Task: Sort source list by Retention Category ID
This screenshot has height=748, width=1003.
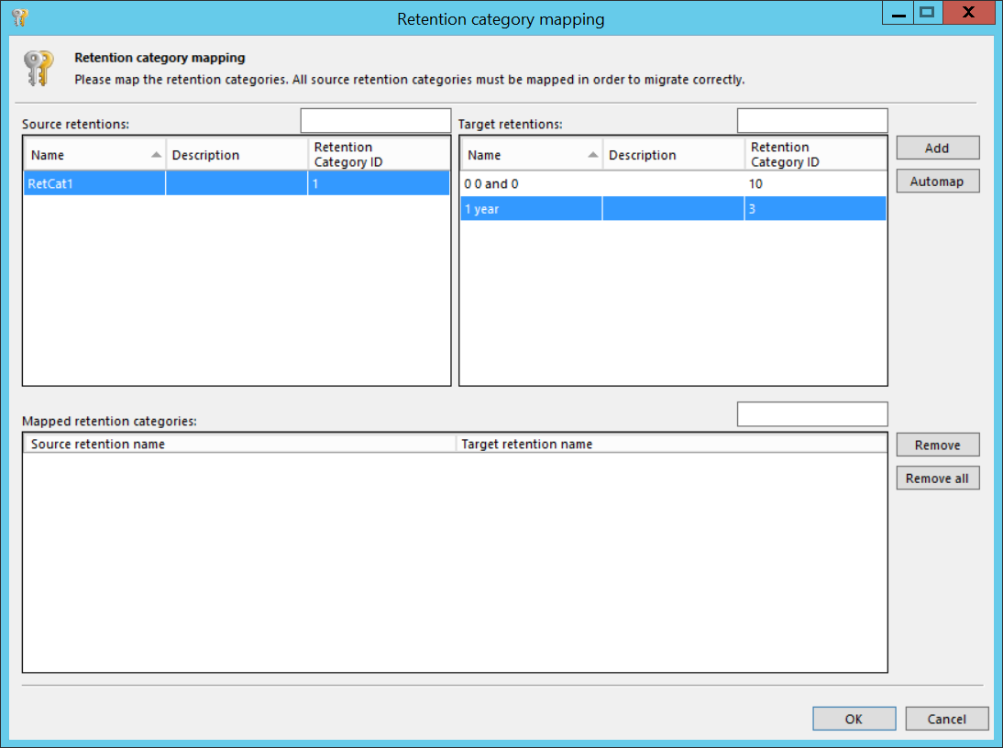Action: click(x=378, y=155)
